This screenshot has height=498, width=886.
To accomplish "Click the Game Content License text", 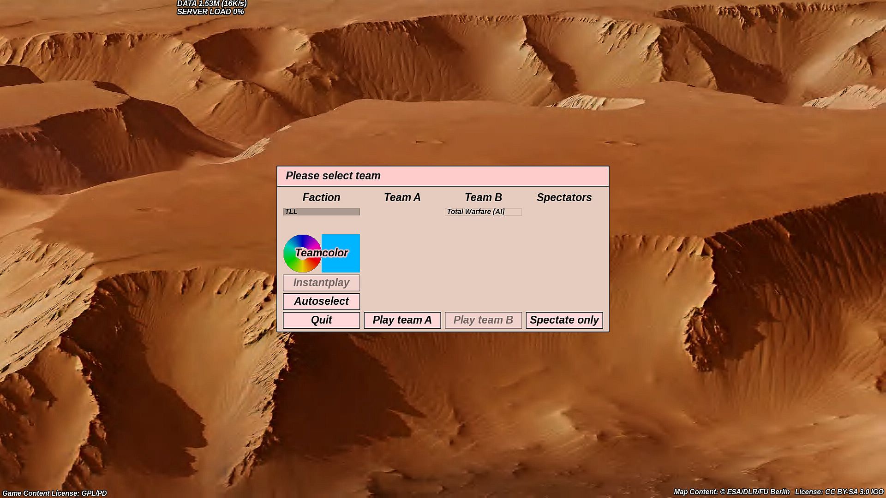I will pyautogui.click(x=54, y=493).
